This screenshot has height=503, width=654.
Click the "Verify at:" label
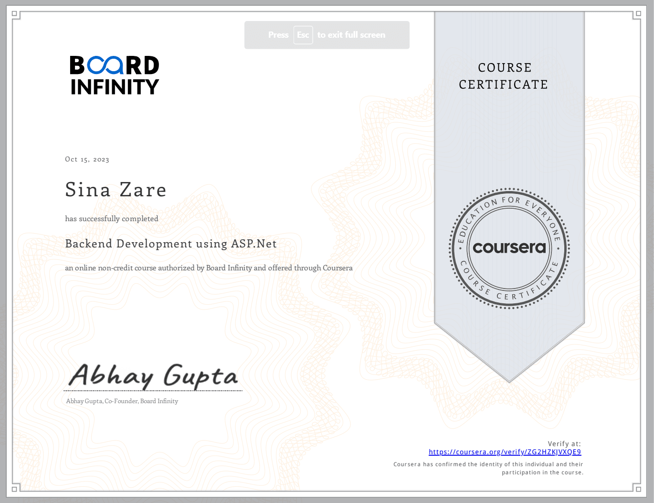pos(564,444)
